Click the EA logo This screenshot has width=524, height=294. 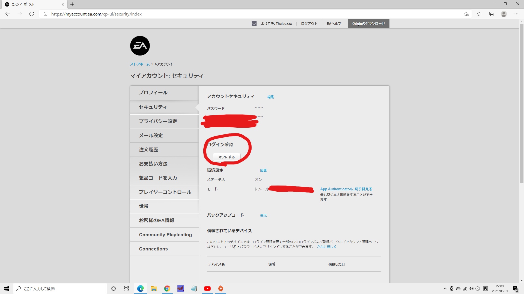click(140, 46)
